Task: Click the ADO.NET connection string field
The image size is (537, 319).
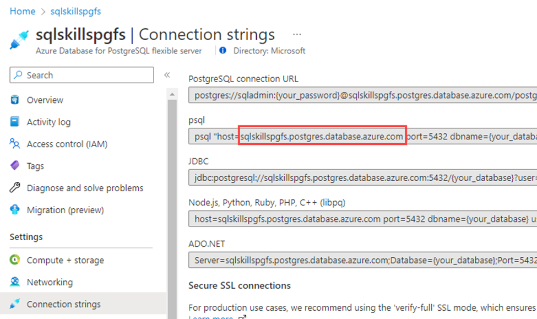Action: 362,260
